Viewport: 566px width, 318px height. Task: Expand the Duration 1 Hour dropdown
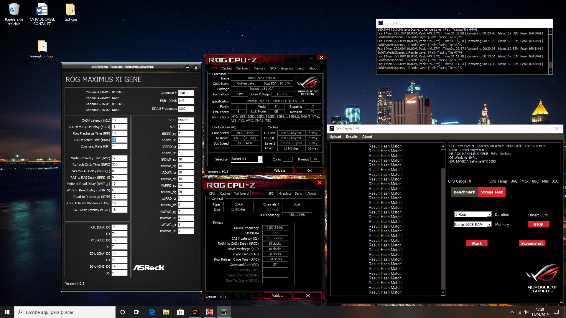click(x=489, y=215)
